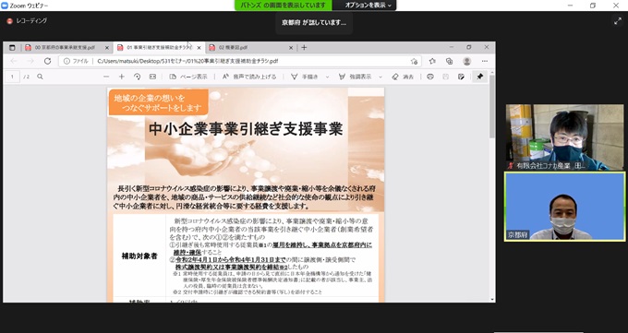628x333 pixels.
Task: Click the PDF page number field
Action: click(x=12, y=77)
